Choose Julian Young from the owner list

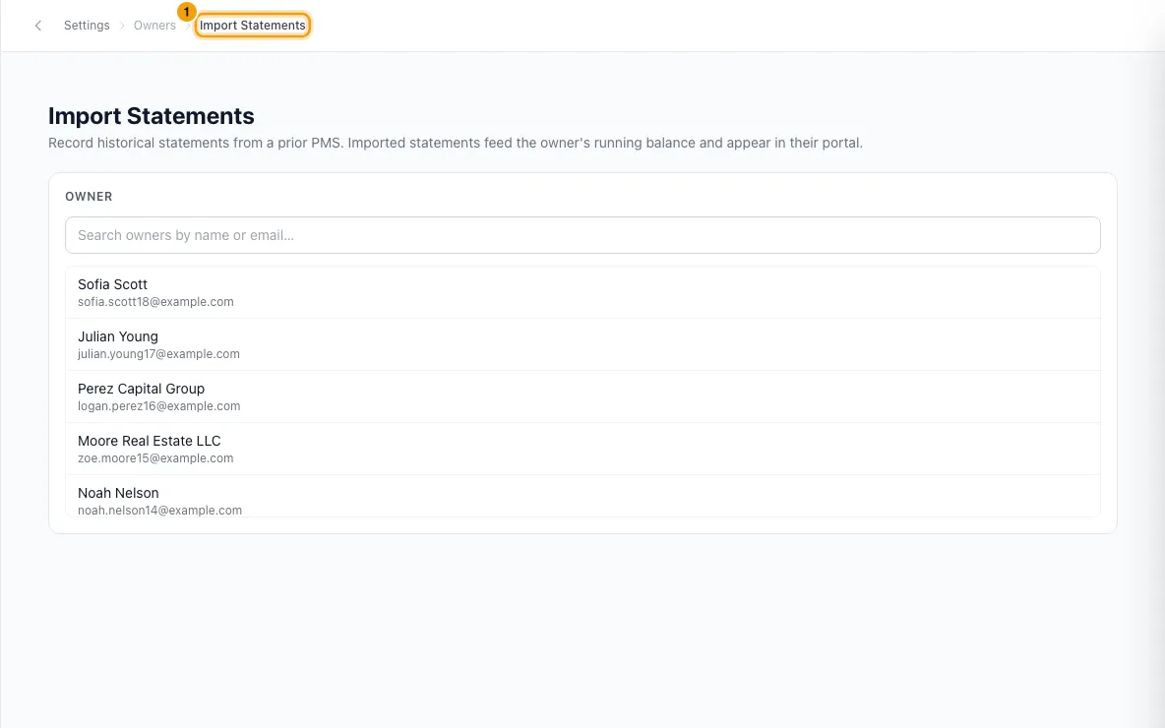582,344
